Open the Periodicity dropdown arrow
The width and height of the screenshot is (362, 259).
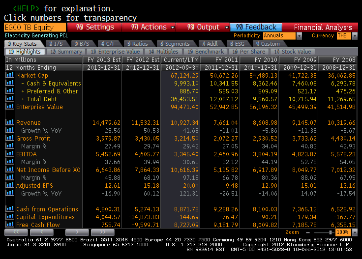pos(299,36)
